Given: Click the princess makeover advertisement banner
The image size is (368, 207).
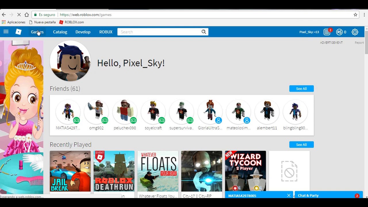Looking at the screenshot, I should [22, 117].
